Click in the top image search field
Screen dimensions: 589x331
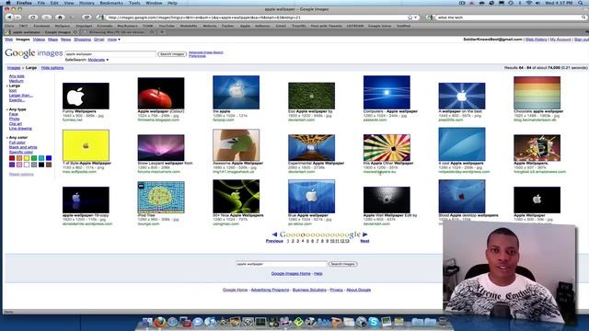[110, 54]
